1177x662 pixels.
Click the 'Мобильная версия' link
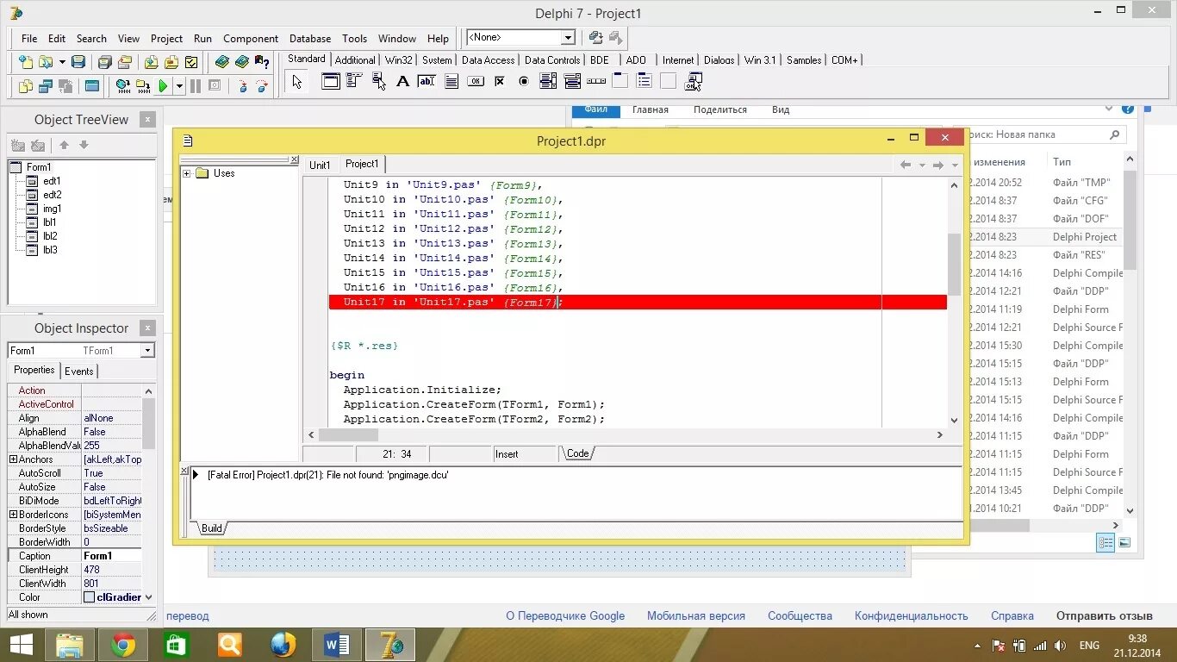(696, 615)
